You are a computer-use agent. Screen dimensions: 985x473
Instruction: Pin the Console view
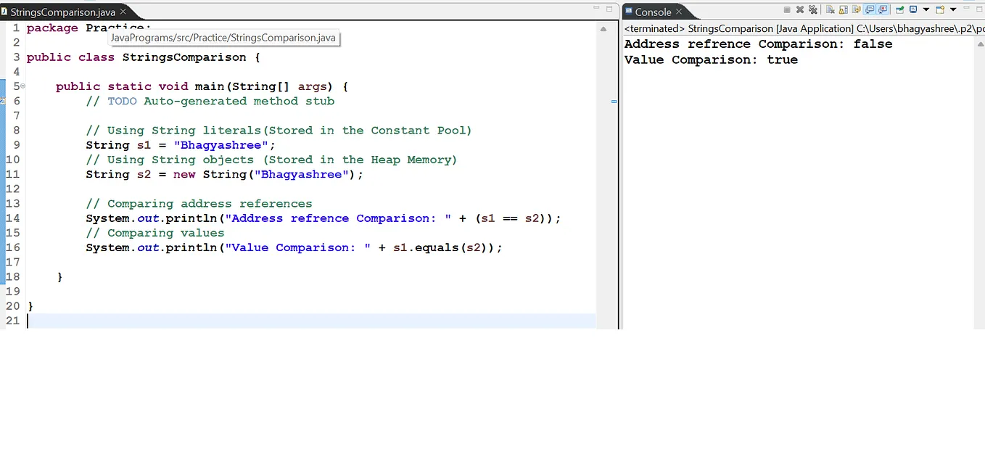pos(900,9)
